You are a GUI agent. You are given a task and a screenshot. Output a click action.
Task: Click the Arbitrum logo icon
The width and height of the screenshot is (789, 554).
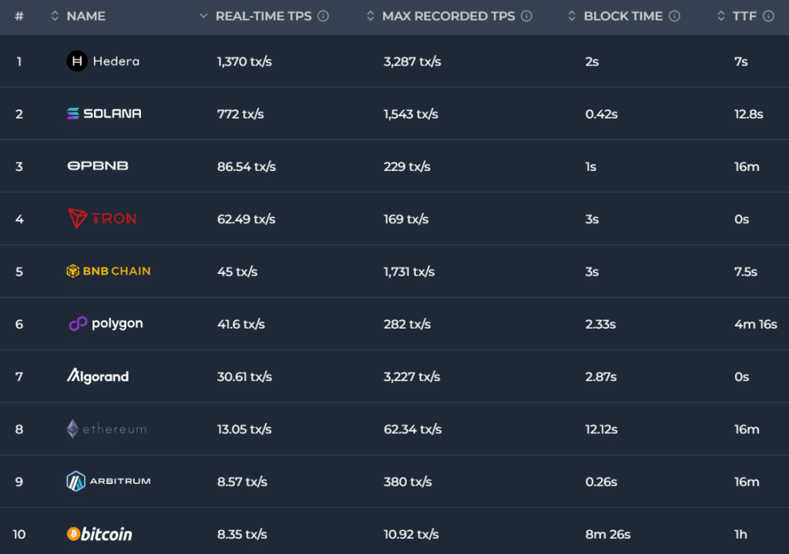tap(76, 482)
